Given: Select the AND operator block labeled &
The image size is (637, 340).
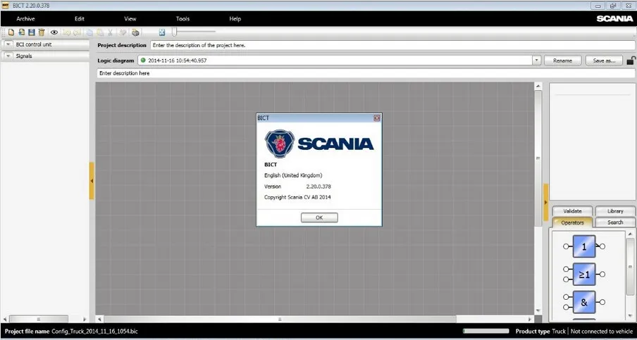Looking at the screenshot, I should (584, 302).
